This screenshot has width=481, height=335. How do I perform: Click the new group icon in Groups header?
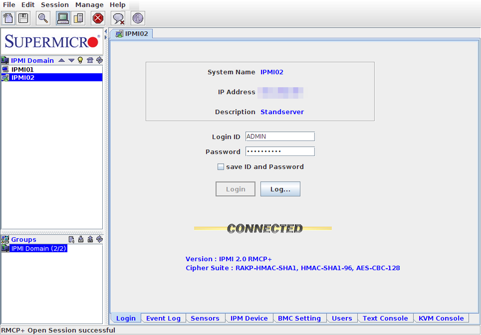click(x=71, y=240)
